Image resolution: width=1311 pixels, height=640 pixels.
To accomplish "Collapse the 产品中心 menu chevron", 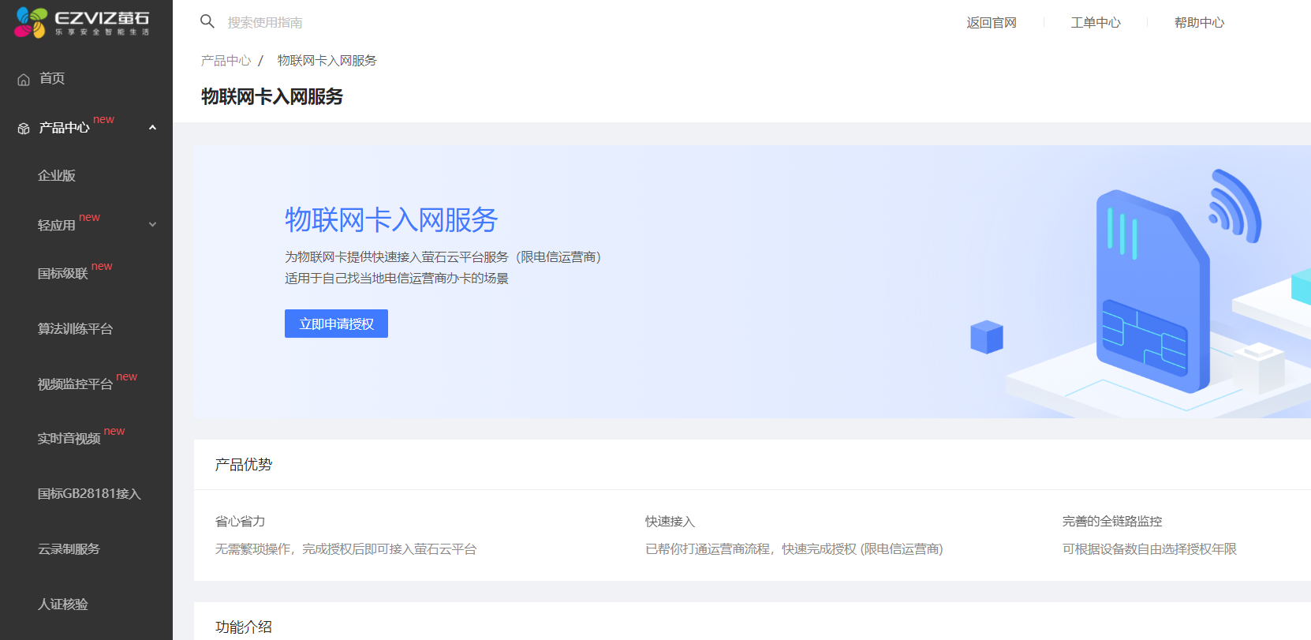I will [x=152, y=128].
